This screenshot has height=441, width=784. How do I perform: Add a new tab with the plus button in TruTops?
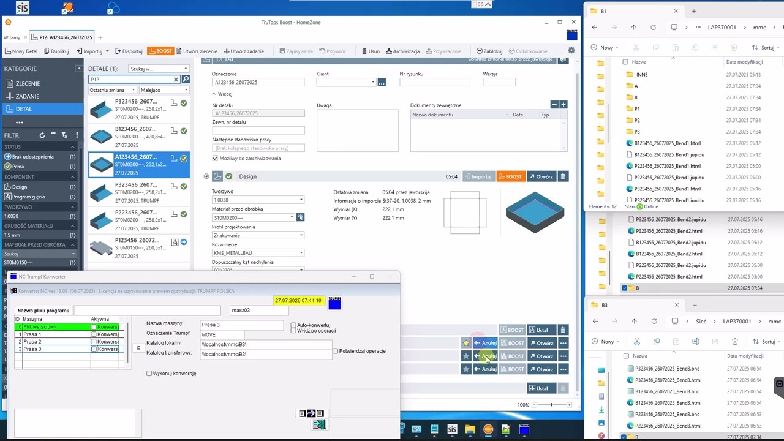point(100,37)
